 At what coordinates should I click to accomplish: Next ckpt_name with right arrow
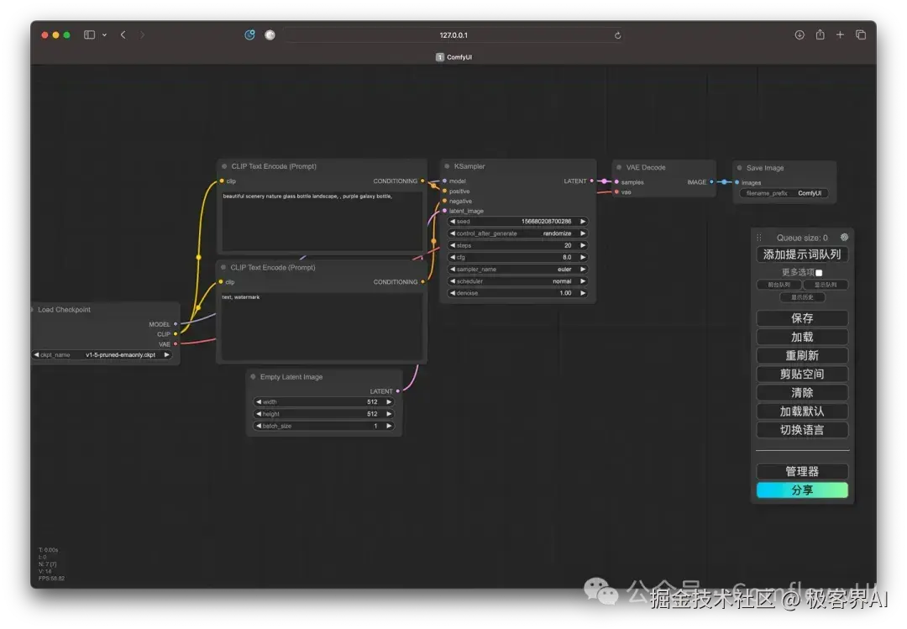pyautogui.click(x=166, y=354)
